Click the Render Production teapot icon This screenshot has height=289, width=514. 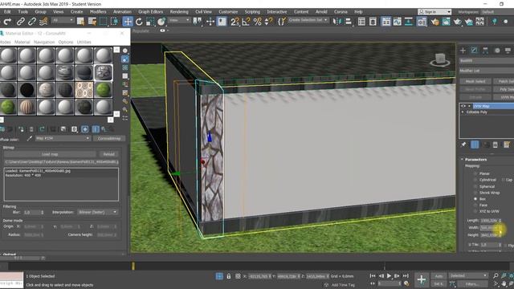pyautogui.click(x=458, y=22)
